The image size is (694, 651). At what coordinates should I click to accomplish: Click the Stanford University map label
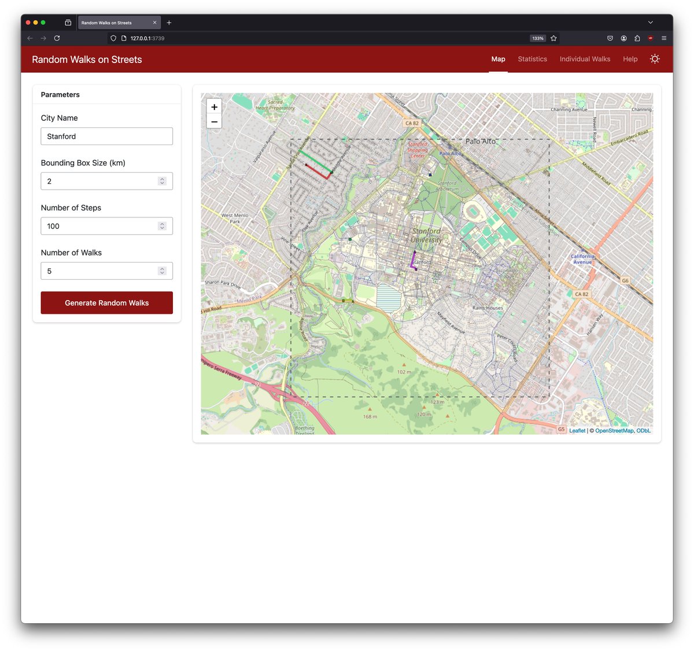coord(427,235)
